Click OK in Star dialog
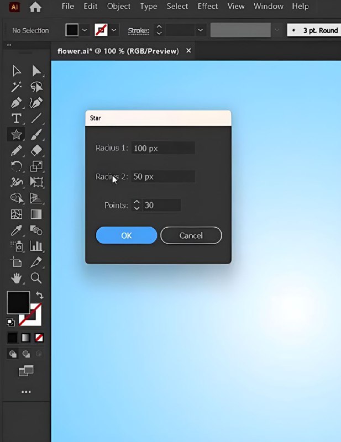341x442 pixels. click(x=127, y=235)
